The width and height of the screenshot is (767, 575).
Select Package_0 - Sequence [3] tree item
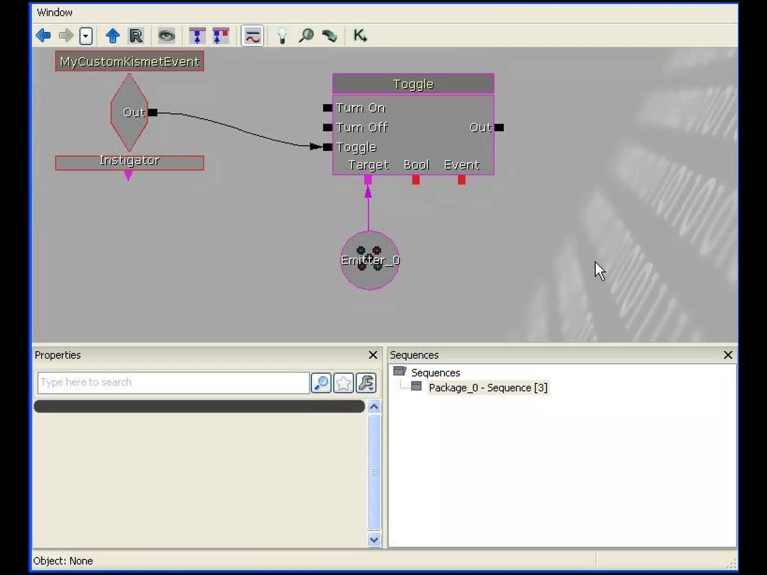tap(488, 388)
